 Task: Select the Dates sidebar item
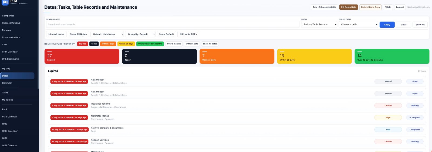click(17, 76)
